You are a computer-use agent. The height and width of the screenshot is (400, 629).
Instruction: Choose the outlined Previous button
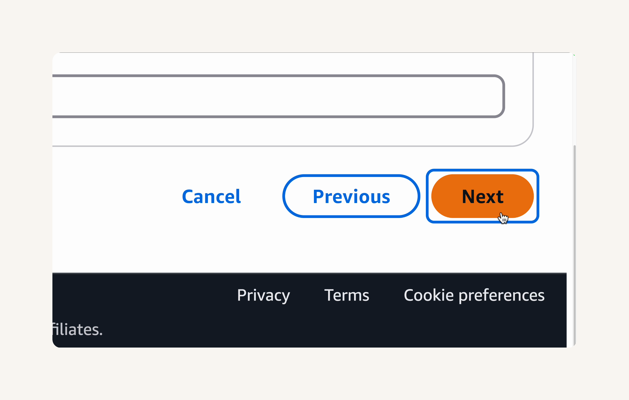click(x=351, y=196)
